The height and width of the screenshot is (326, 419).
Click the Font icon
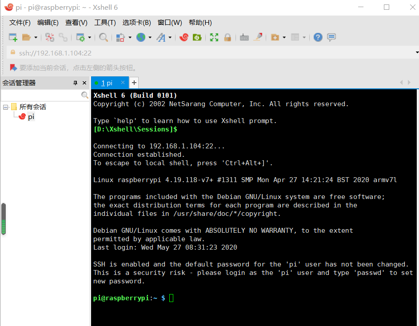[161, 37]
